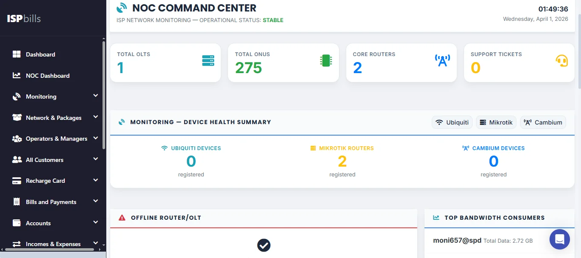Click the Support Tickets headset icon
The height and width of the screenshot is (258, 581).
tap(562, 60)
